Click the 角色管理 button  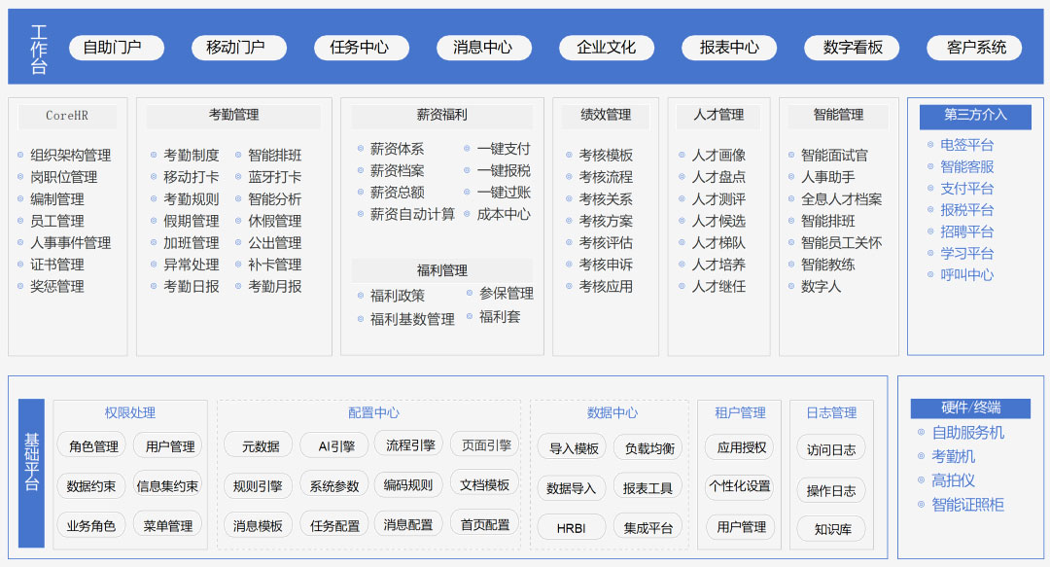click(92, 446)
